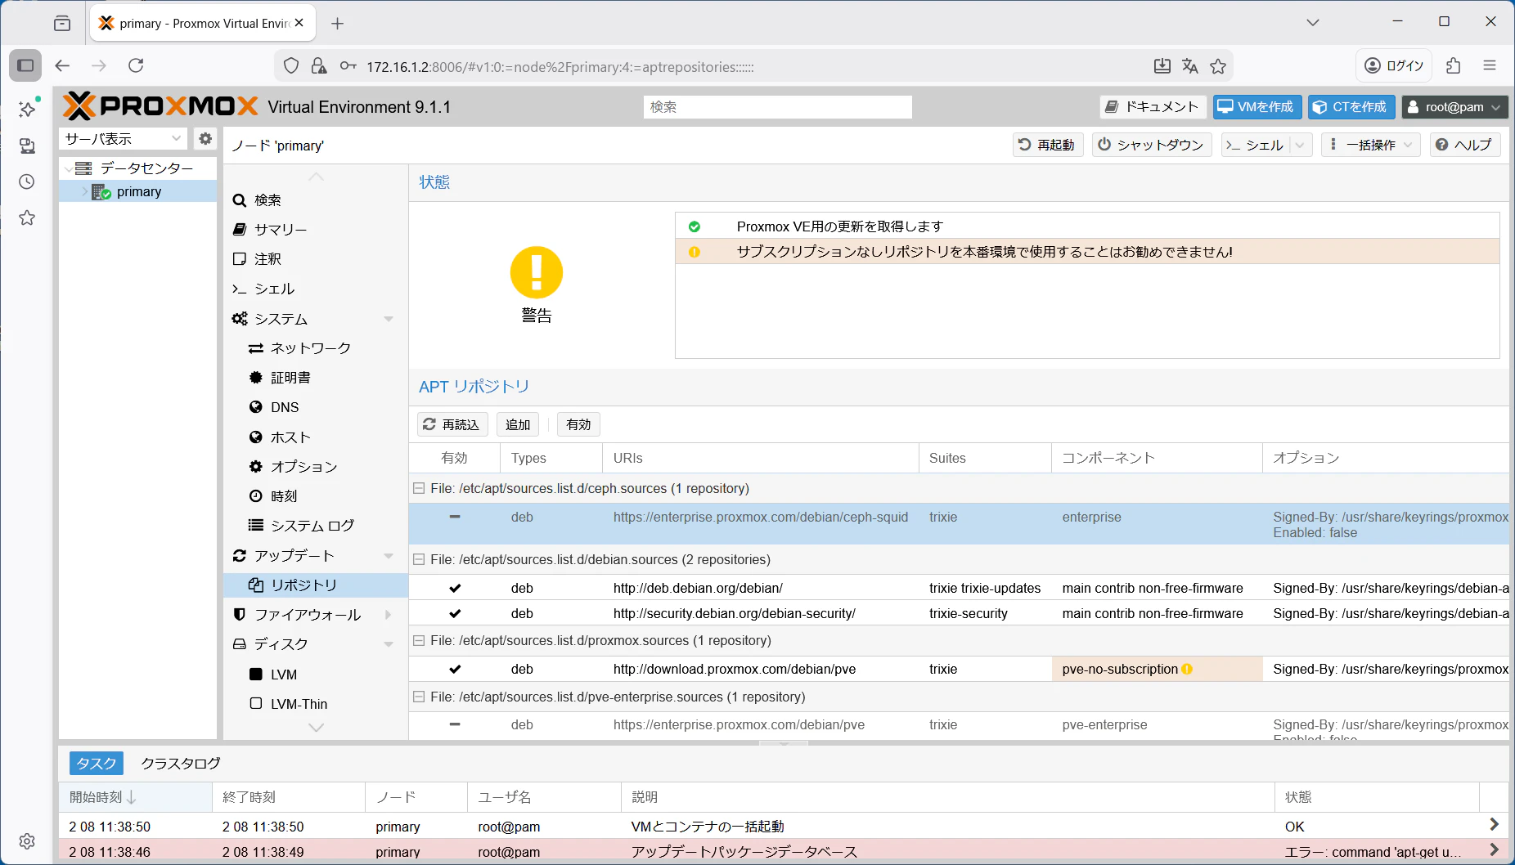Open the ドキュメント documentation button
This screenshot has height=865, width=1515.
pyautogui.click(x=1152, y=107)
